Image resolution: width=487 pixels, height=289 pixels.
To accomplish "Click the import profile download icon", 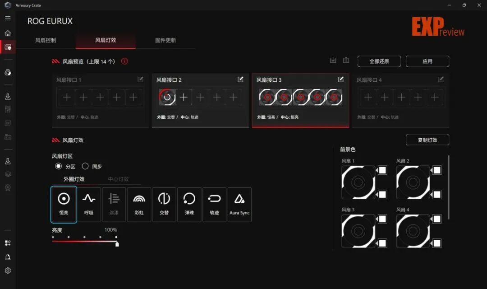I will [x=333, y=60].
